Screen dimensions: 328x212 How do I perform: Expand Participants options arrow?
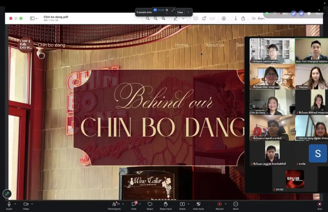(x=123, y=204)
